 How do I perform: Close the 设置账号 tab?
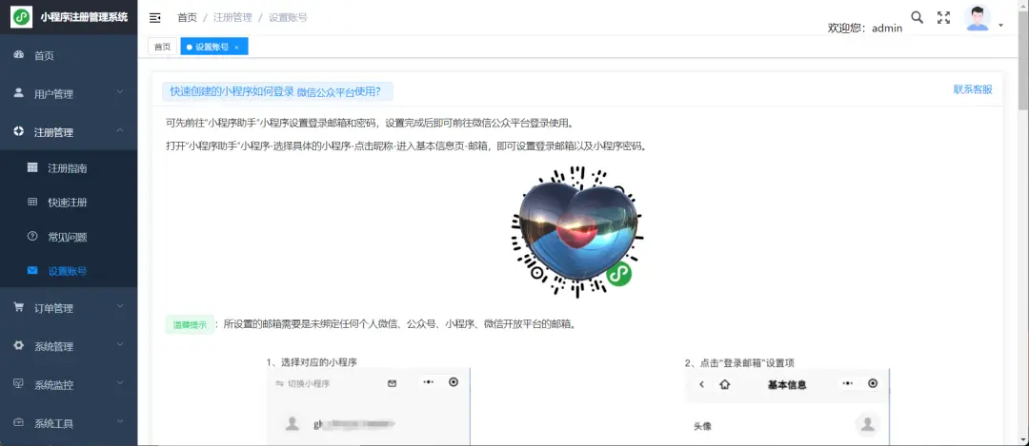click(x=236, y=48)
